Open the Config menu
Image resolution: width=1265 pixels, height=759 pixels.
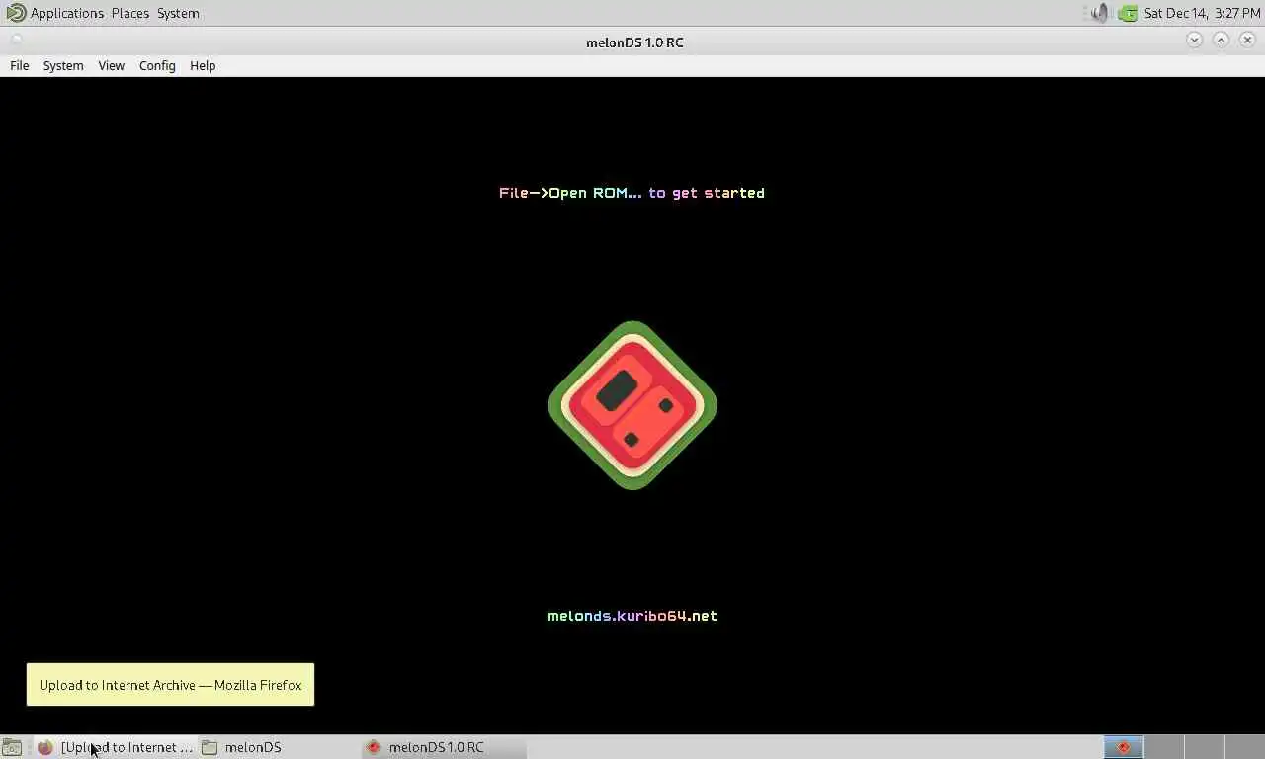(x=157, y=65)
